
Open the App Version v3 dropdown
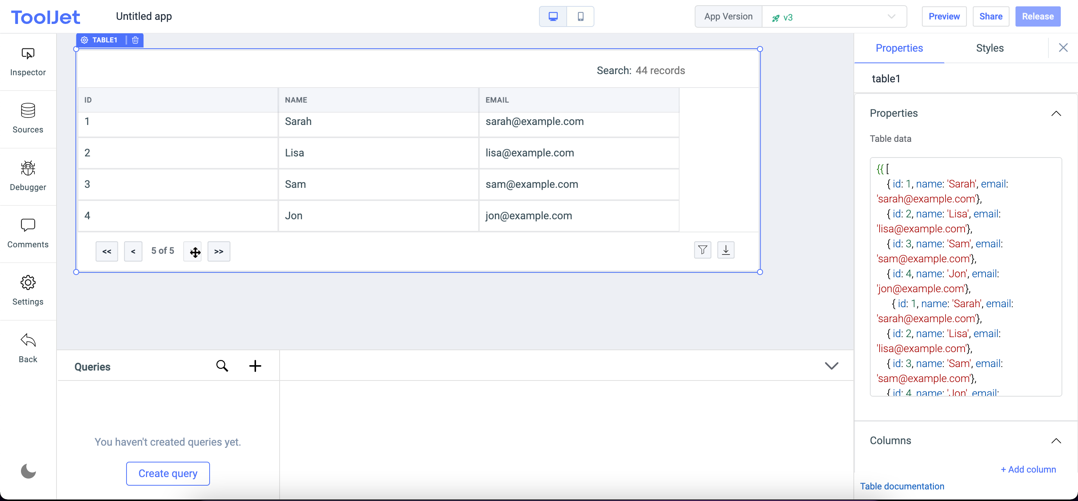(x=834, y=17)
